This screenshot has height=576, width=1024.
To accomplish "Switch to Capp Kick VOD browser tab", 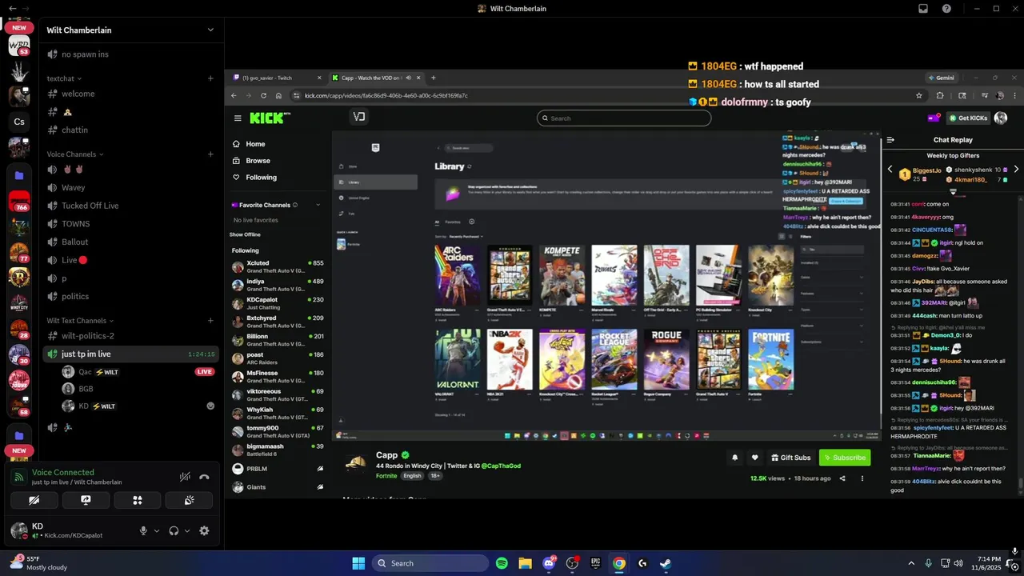I will pos(376,78).
